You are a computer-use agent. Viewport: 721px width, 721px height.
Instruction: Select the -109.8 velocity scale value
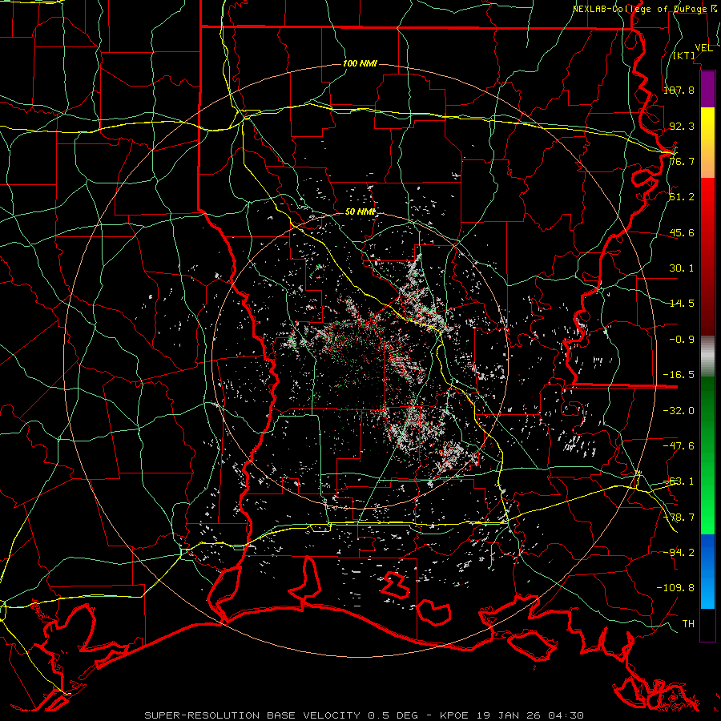[x=675, y=588]
